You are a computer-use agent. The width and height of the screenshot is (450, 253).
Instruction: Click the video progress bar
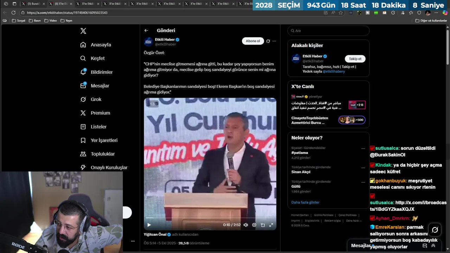point(210,218)
